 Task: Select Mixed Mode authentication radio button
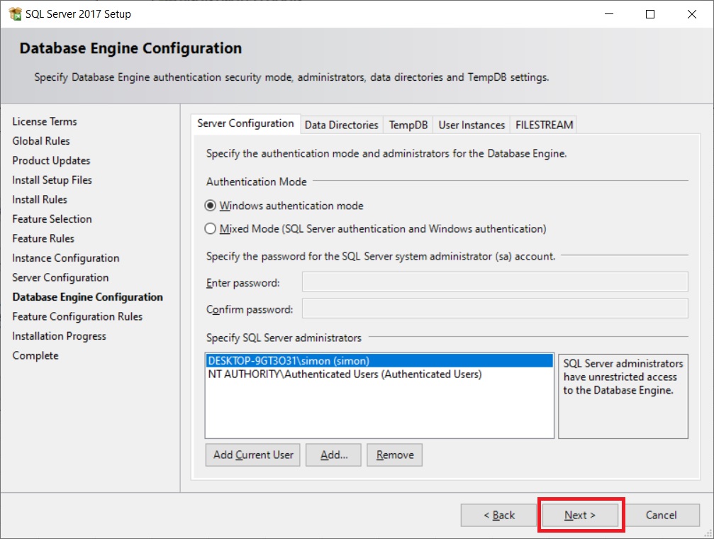tap(210, 229)
